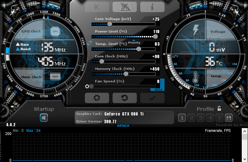Reset settings with the circular arrow button
The width and height of the screenshot is (248, 162).
125,98
